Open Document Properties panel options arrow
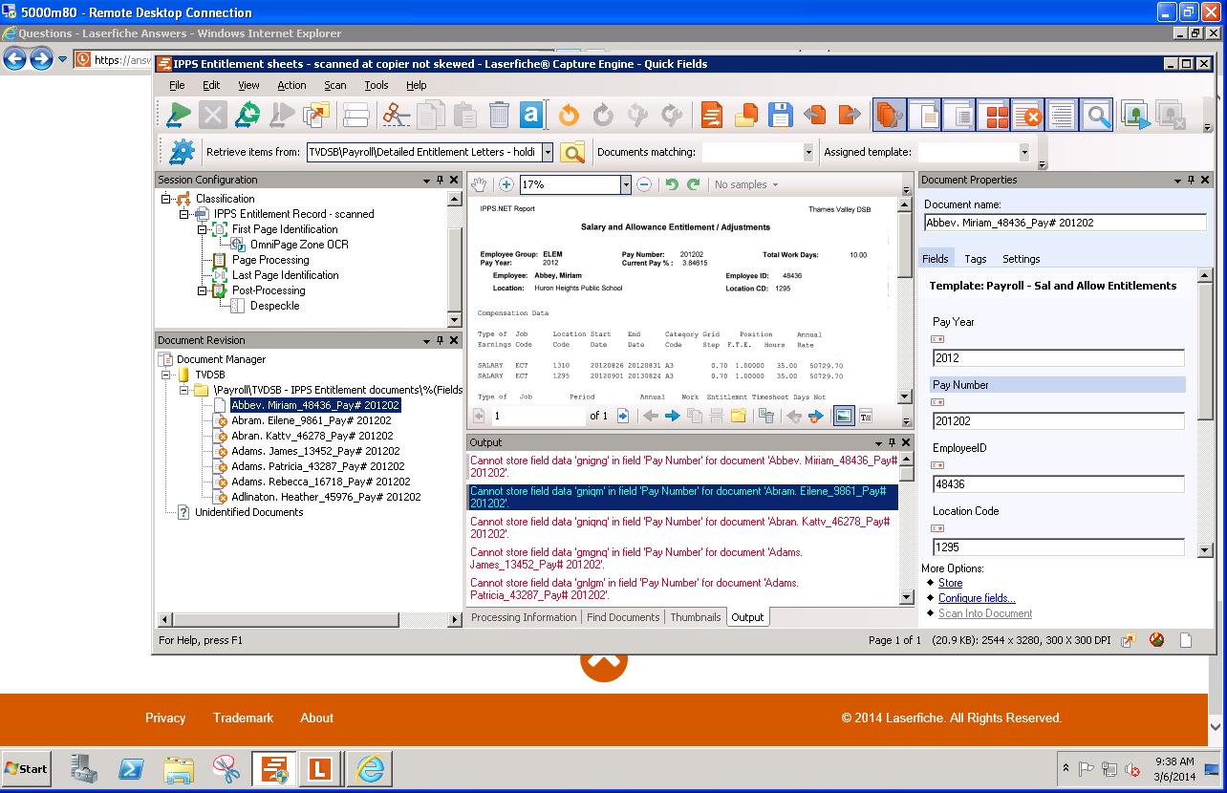Viewport: 1227px width, 793px height. [1177, 180]
